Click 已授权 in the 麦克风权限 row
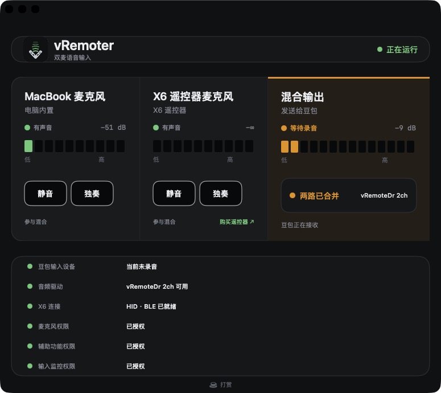Image resolution: width=441 pixels, height=393 pixels. click(135, 326)
